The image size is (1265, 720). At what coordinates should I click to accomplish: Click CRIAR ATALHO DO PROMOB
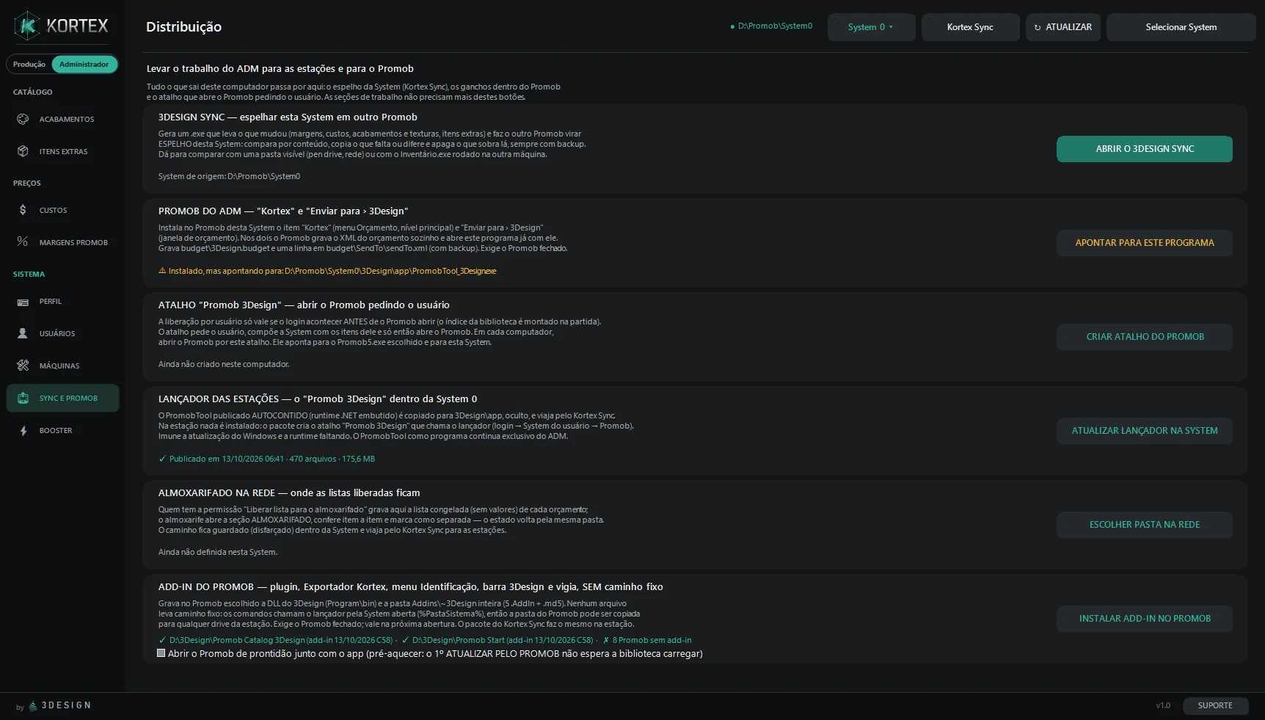(x=1145, y=337)
